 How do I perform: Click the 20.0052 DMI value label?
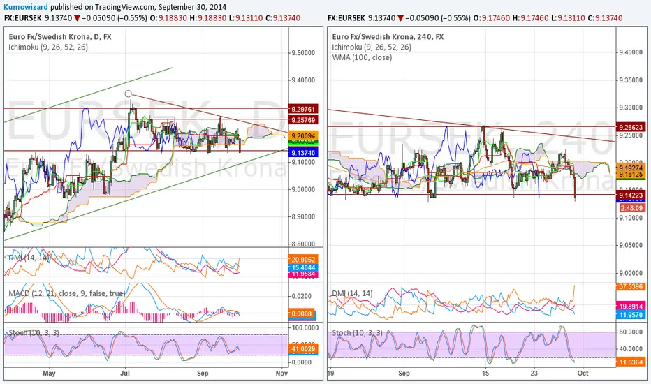[x=303, y=260]
